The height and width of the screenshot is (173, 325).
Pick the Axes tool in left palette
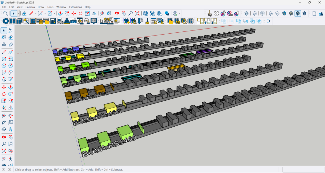(x=4, y=108)
